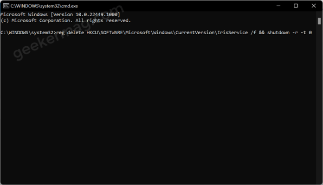Click the && operator in the command
323x185 pixels.
(262, 33)
